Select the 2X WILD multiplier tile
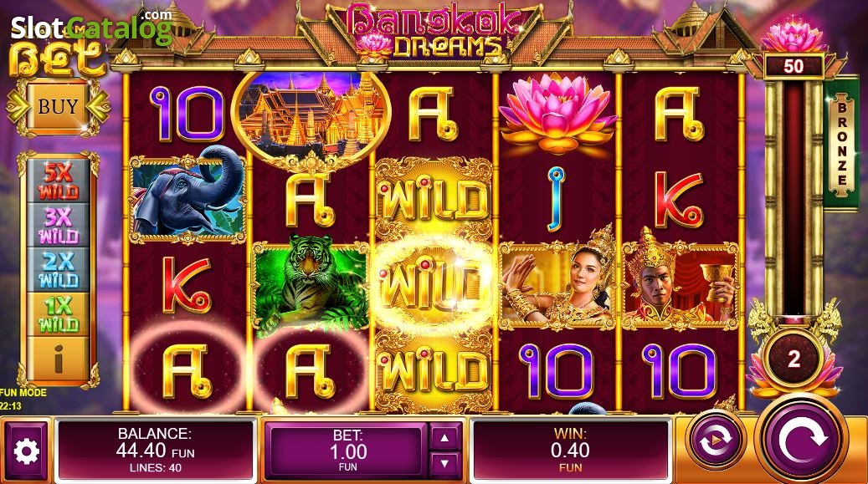The width and height of the screenshot is (868, 484). coord(58,270)
